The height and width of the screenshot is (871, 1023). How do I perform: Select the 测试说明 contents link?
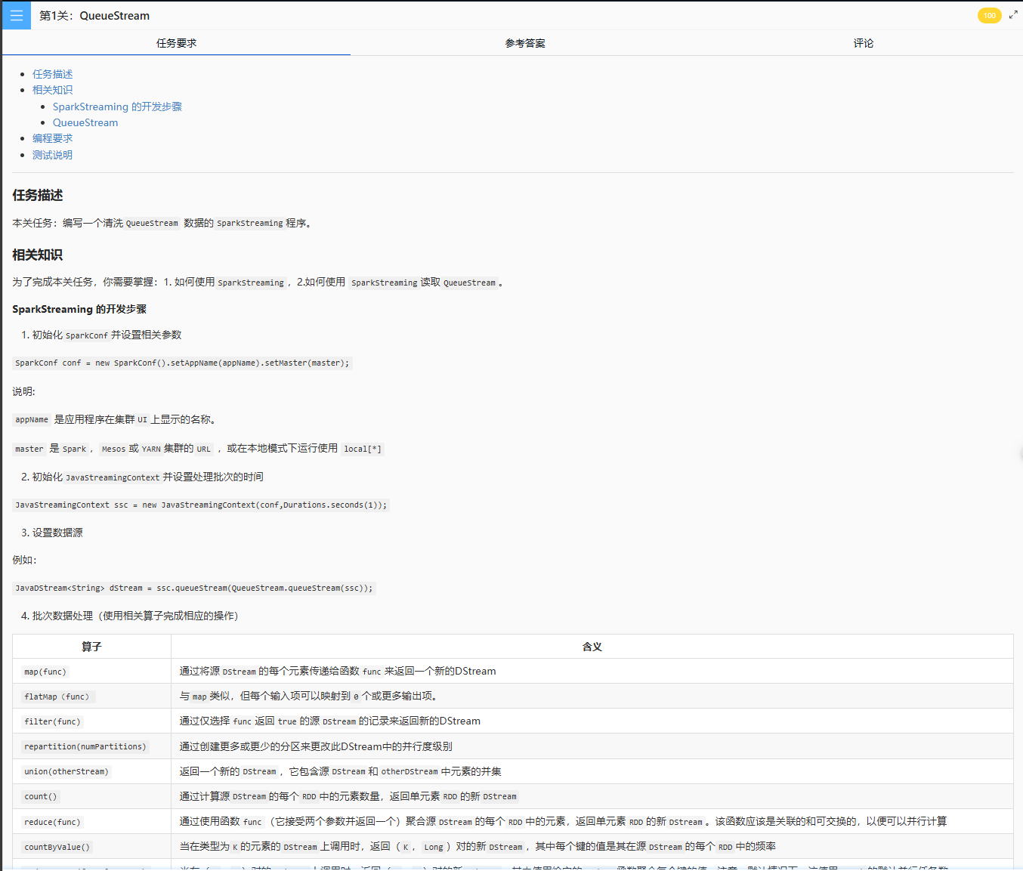click(x=52, y=155)
